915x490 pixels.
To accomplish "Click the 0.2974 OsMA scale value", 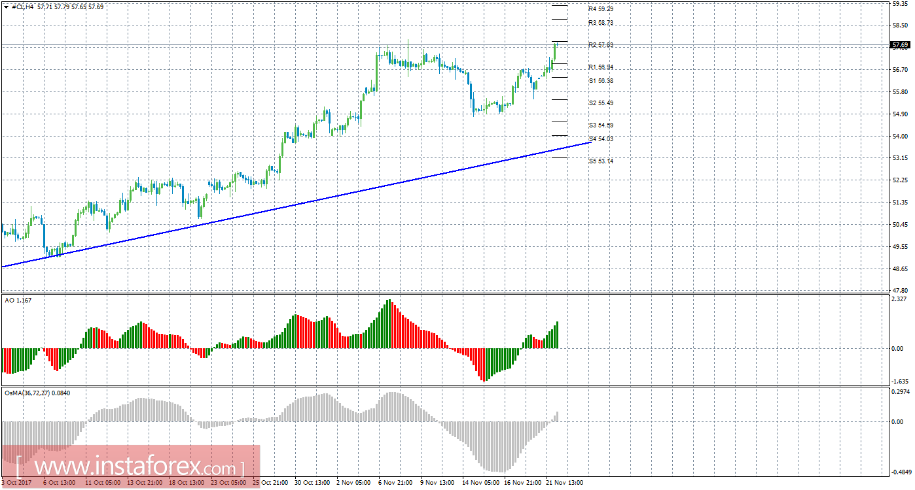I will (901, 392).
